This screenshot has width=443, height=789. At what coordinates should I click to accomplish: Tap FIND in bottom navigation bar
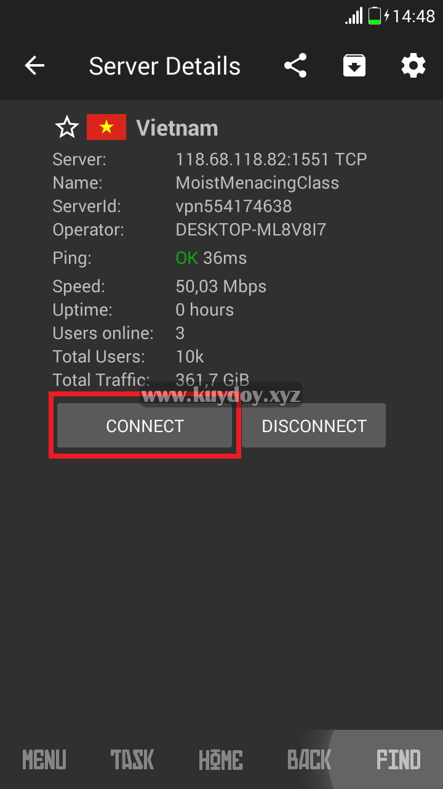pyautogui.click(x=399, y=759)
